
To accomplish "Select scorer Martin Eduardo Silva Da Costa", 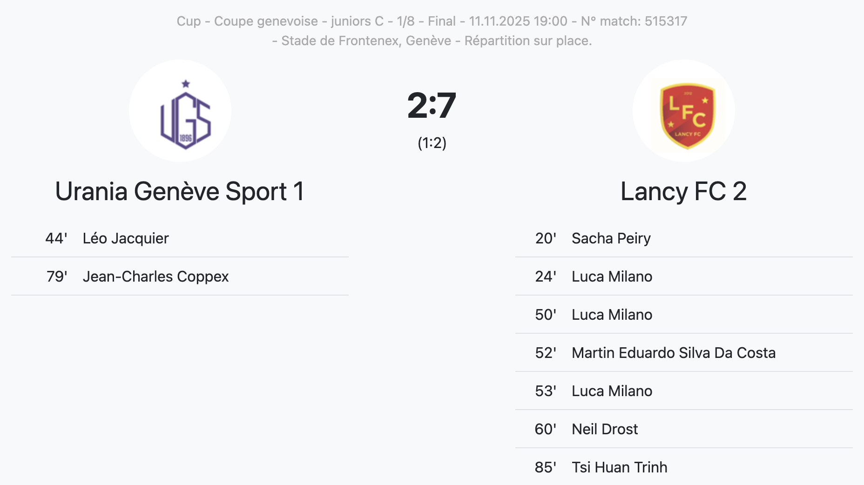I will point(673,353).
